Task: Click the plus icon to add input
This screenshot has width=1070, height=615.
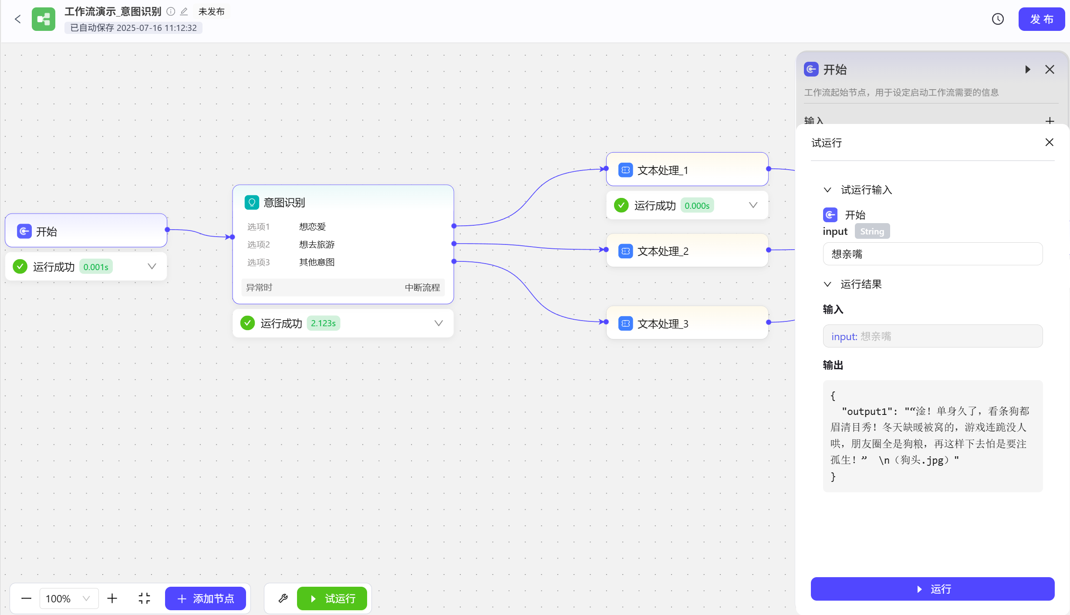Action: 1050,120
